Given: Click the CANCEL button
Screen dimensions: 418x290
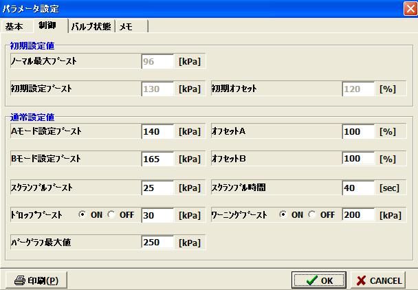Looking at the screenshot, I should coord(378,280).
